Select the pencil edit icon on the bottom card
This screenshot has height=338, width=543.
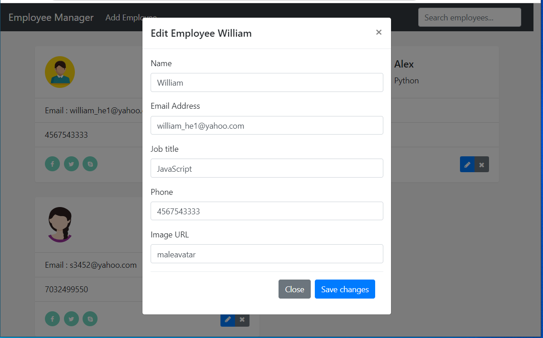click(228, 319)
